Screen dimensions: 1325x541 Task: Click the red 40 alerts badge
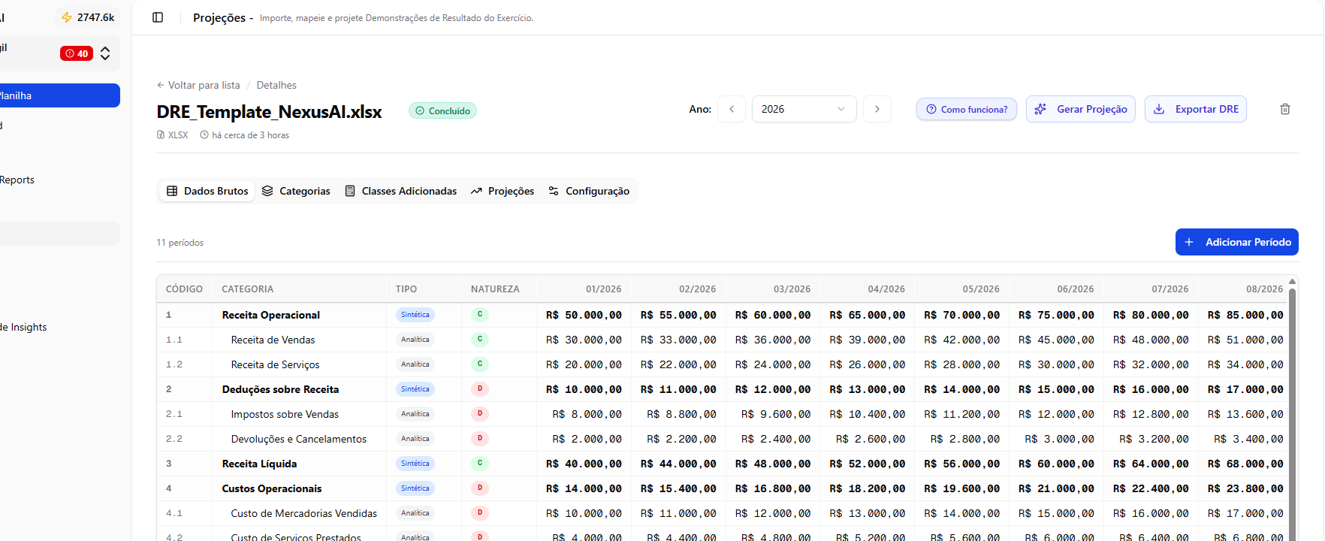coord(77,53)
